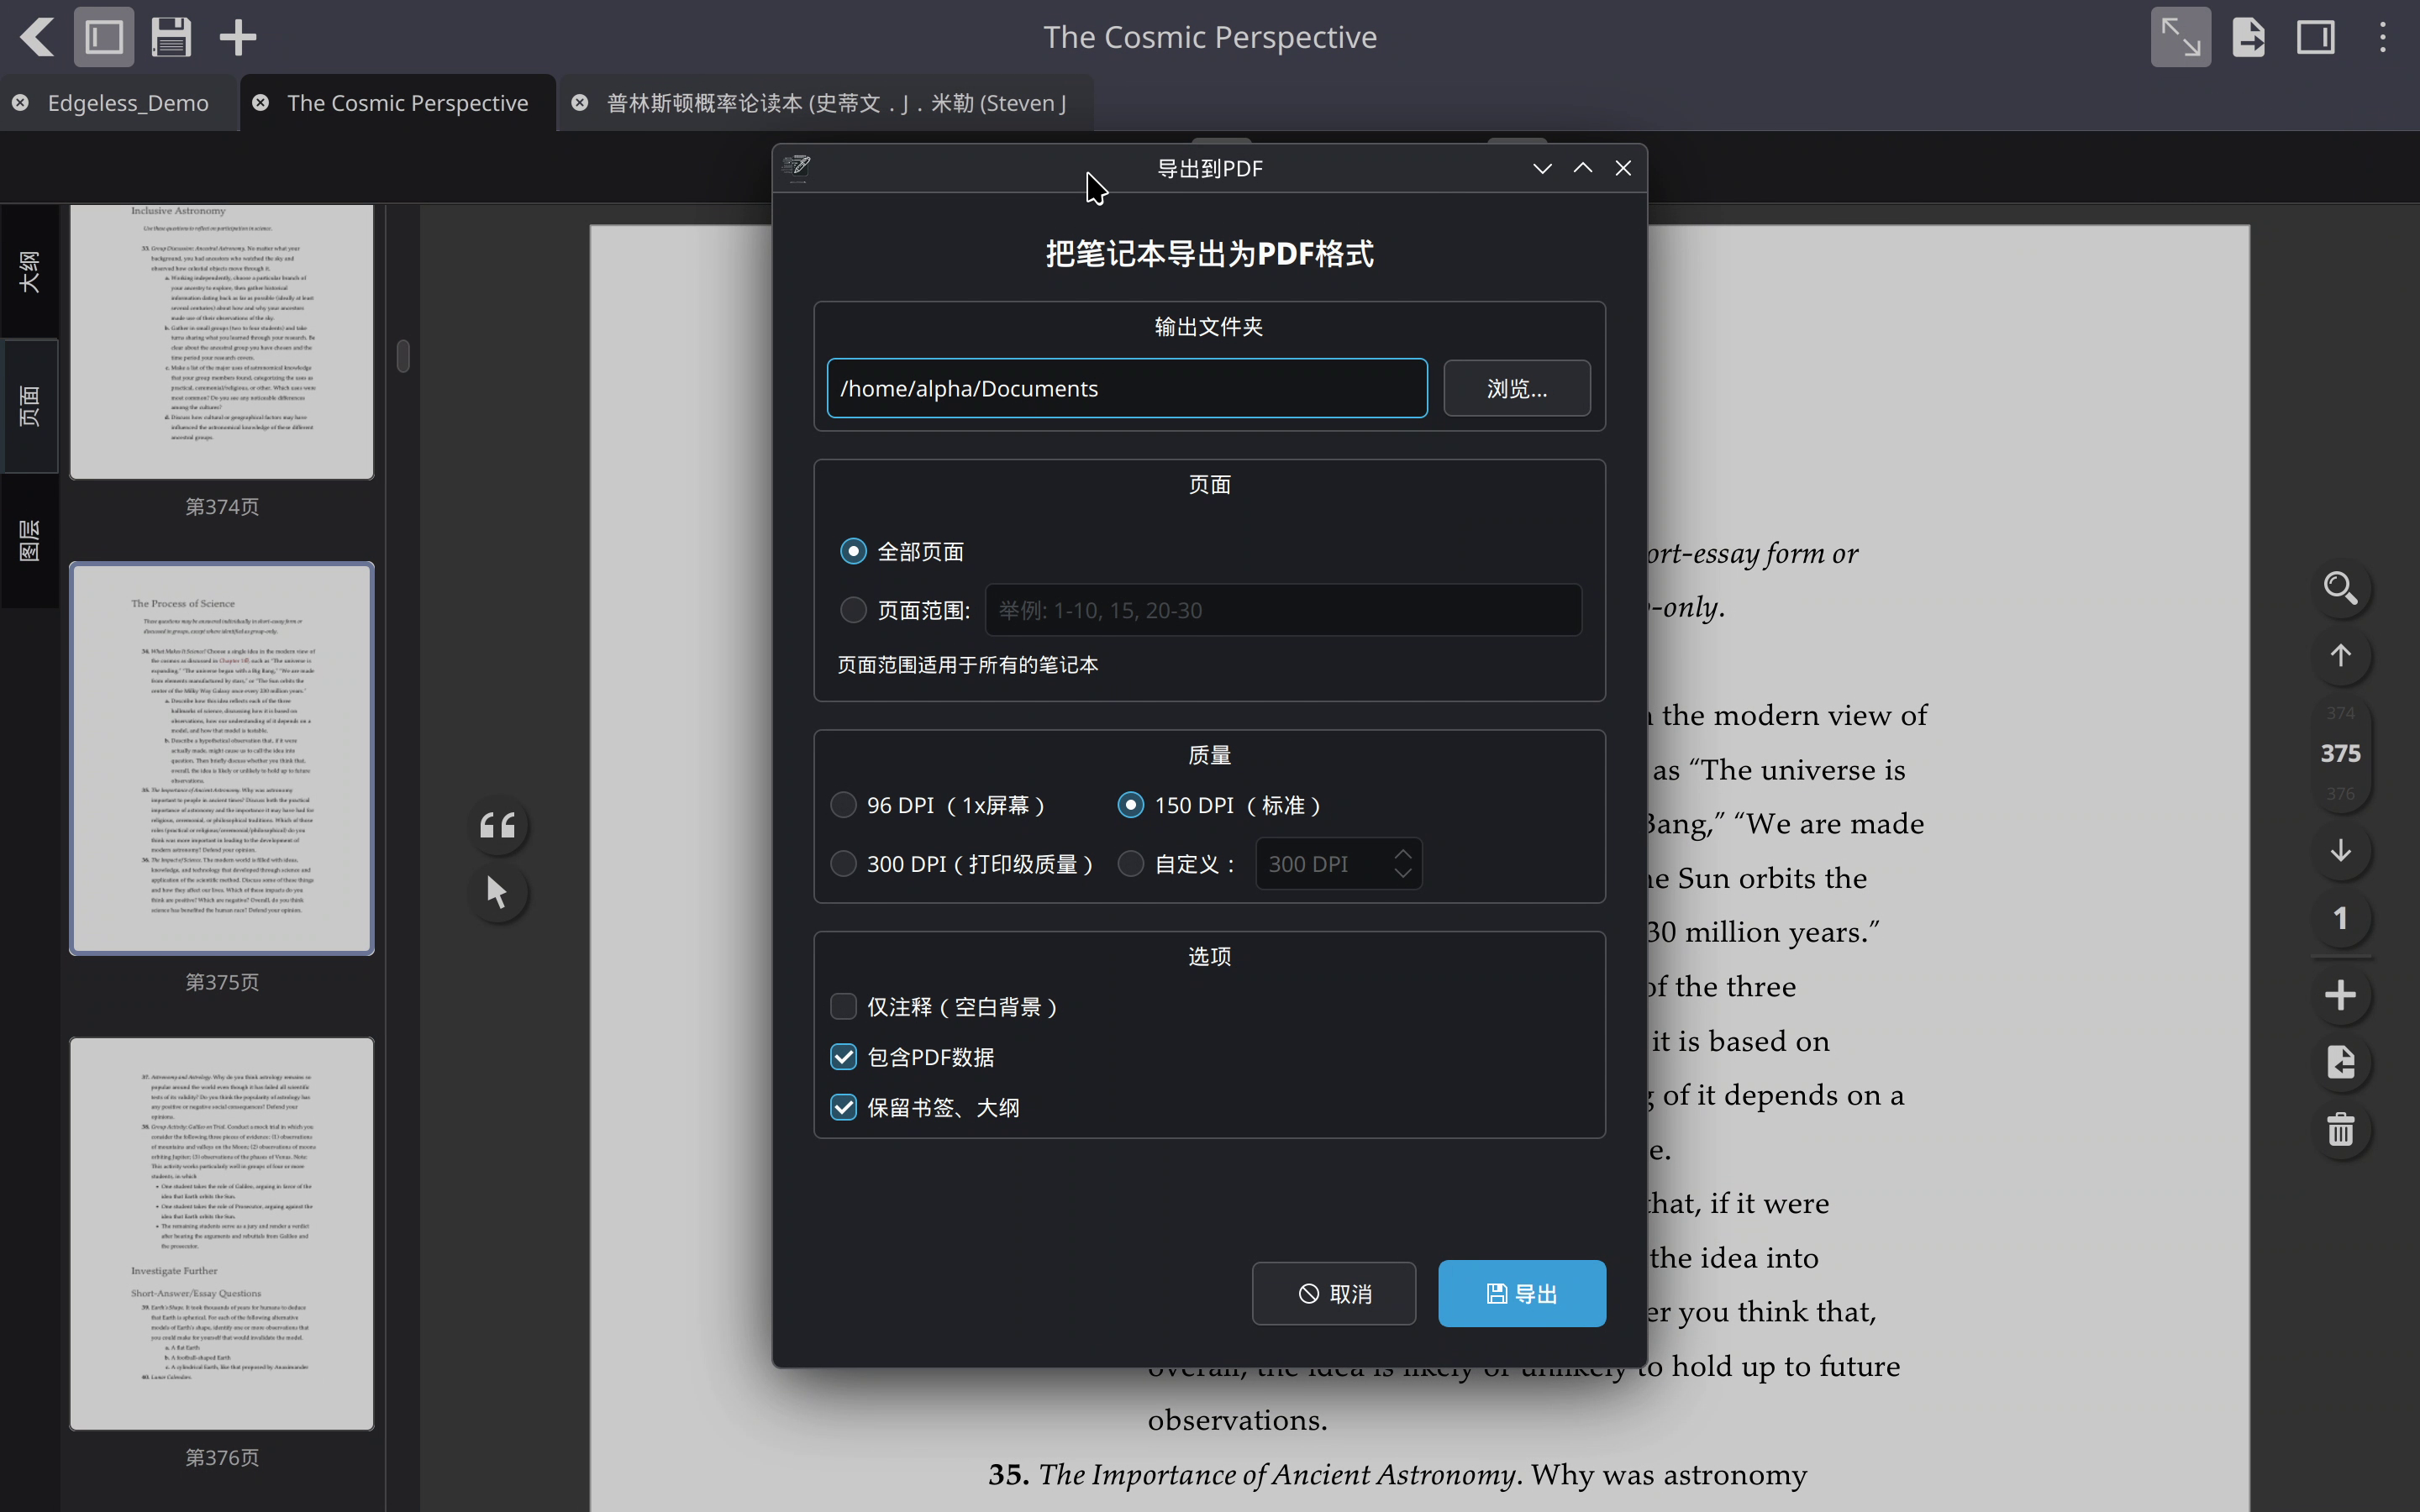Open the search magnifier on right rail
The height and width of the screenshot is (1512, 2420).
2340,588
